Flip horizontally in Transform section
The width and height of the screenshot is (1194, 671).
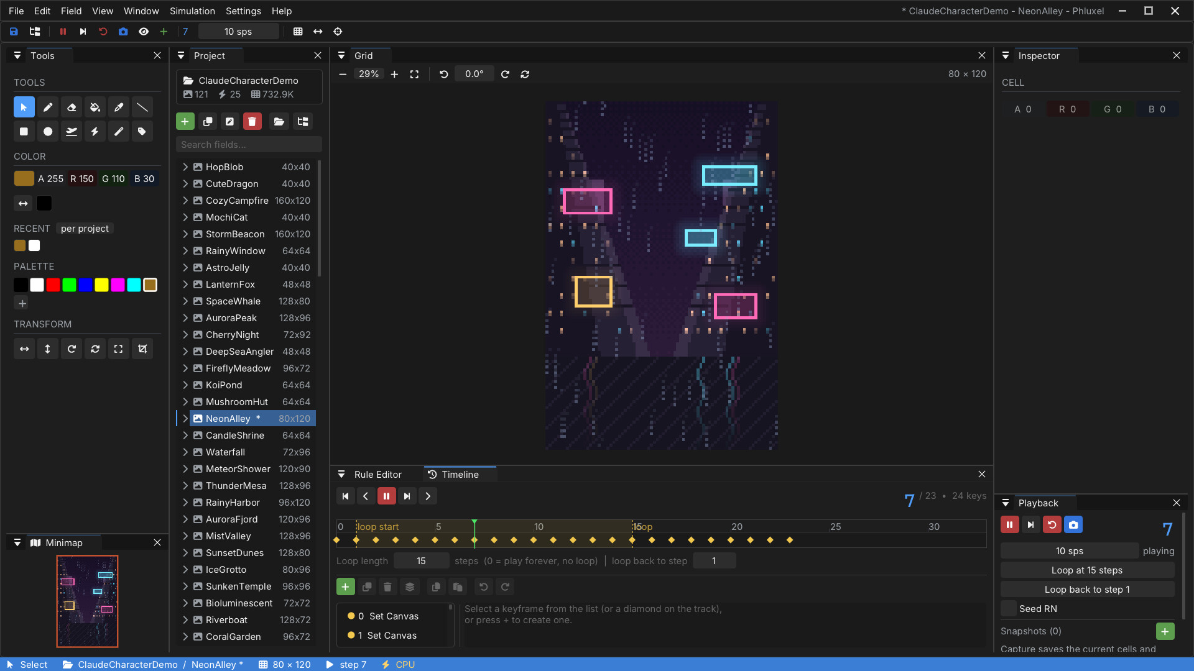tap(24, 349)
